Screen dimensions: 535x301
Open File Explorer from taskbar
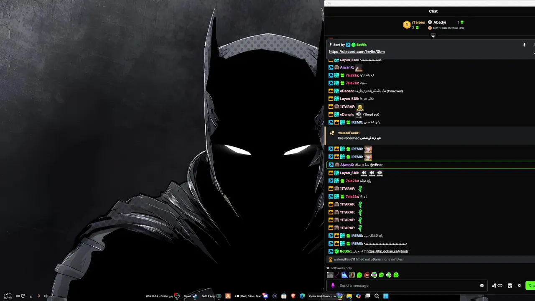pyautogui.click(x=349, y=296)
